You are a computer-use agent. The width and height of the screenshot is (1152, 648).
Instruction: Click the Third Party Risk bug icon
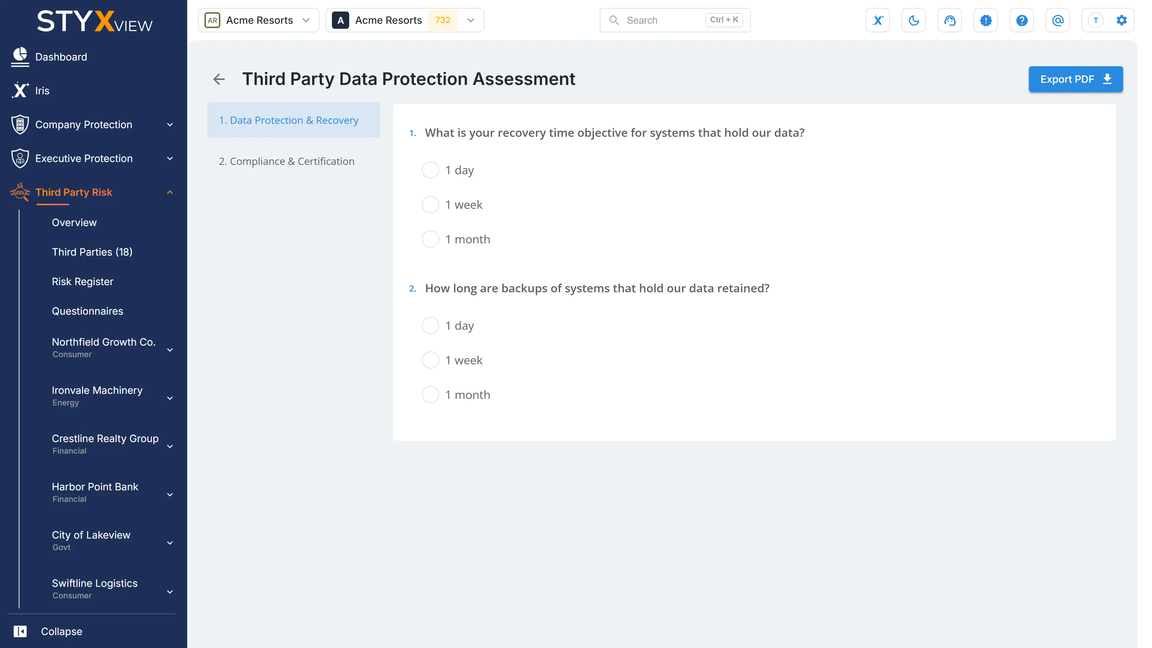point(20,192)
